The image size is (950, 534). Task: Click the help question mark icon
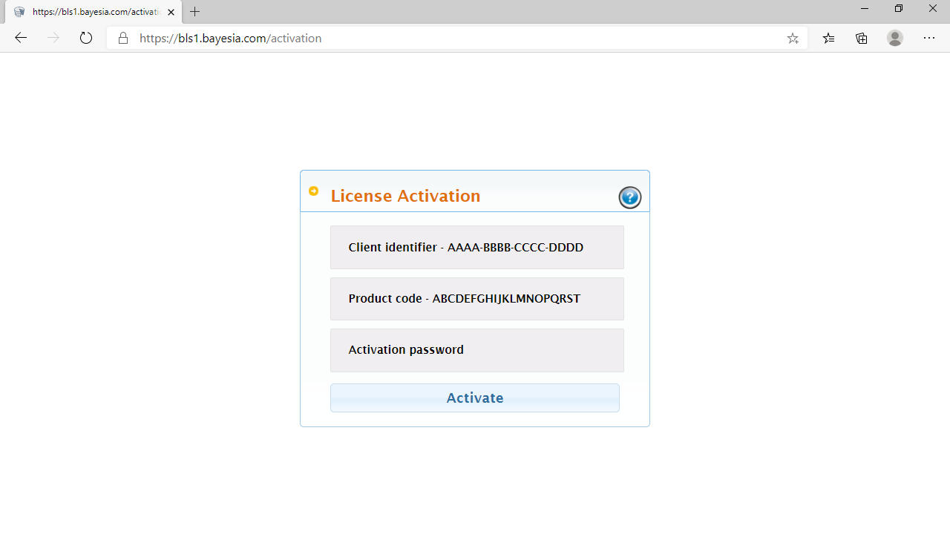pos(629,197)
